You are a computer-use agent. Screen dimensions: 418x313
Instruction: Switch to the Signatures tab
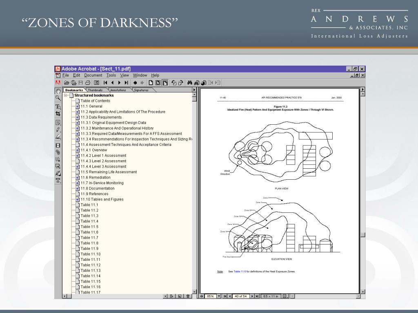coord(141,90)
